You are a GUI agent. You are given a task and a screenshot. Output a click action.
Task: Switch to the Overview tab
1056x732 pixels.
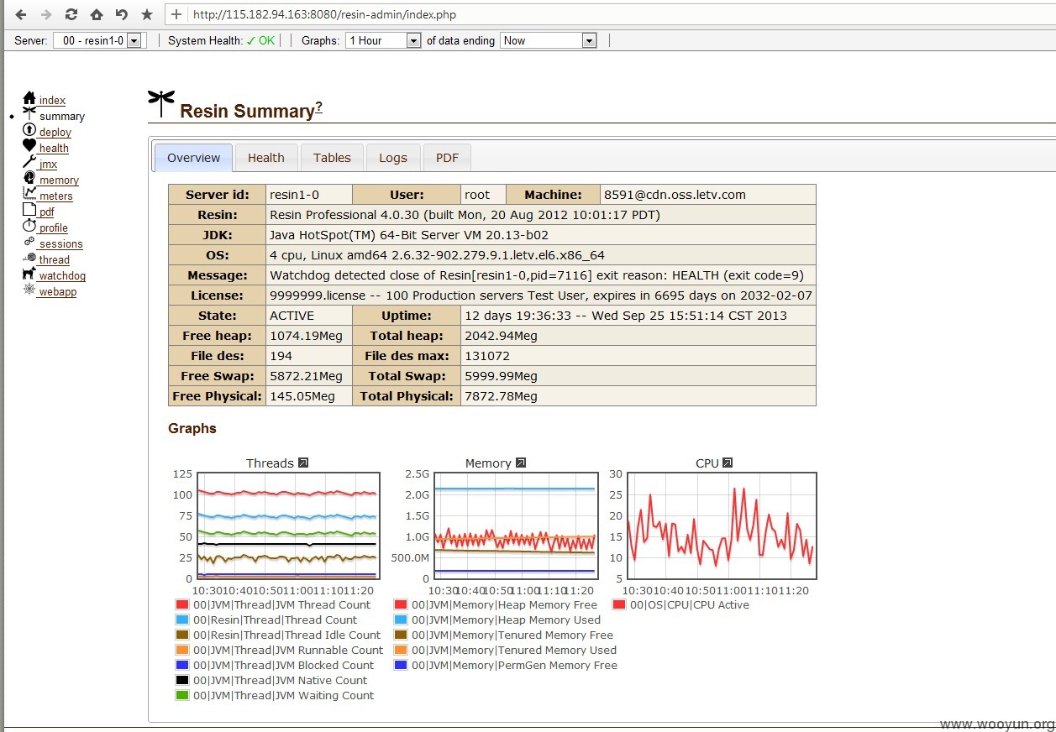click(194, 157)
